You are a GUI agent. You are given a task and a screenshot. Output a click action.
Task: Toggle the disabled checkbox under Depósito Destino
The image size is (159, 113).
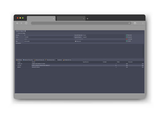point(75,39)
